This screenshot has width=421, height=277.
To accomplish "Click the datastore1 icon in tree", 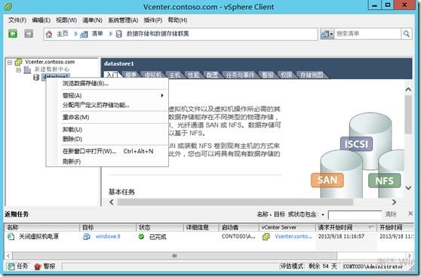I will pyautogui.click(x=36, y=78).
